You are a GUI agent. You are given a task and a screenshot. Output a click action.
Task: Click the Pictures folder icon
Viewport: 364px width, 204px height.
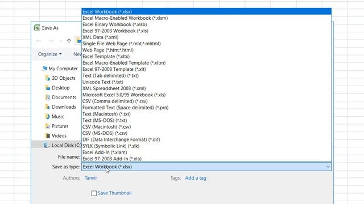(47, 126)
